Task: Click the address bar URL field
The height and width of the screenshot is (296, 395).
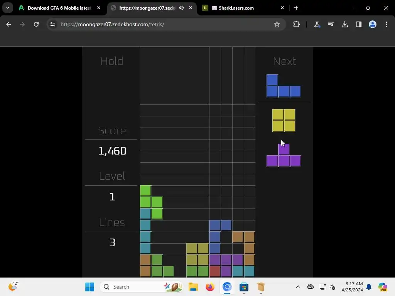Action: (x=166, y=24)
